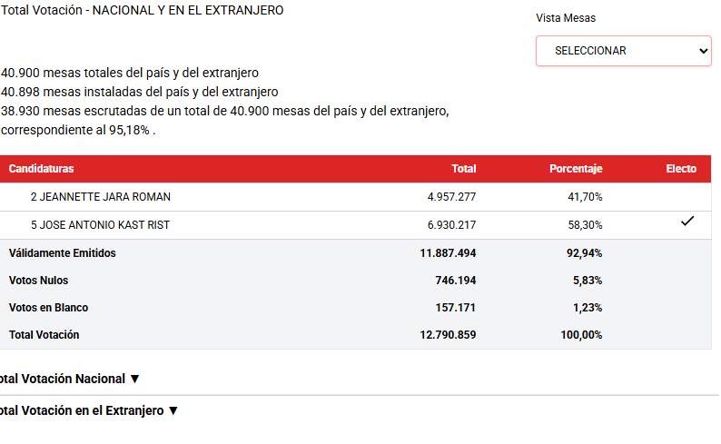Click Kast's 58,30% percentage
Screen dimensions: 721x444
[x=585, y=225]
